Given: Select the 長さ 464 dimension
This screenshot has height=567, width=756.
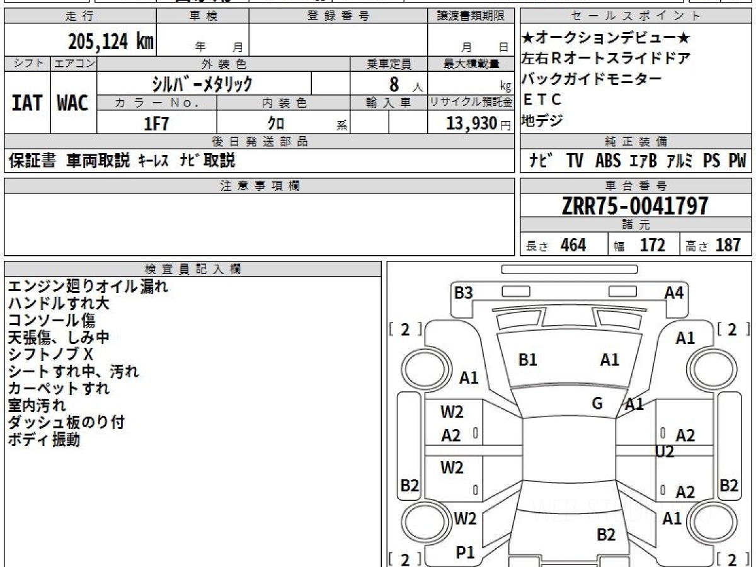Looking at the screenshot, I should click(556, 246).
